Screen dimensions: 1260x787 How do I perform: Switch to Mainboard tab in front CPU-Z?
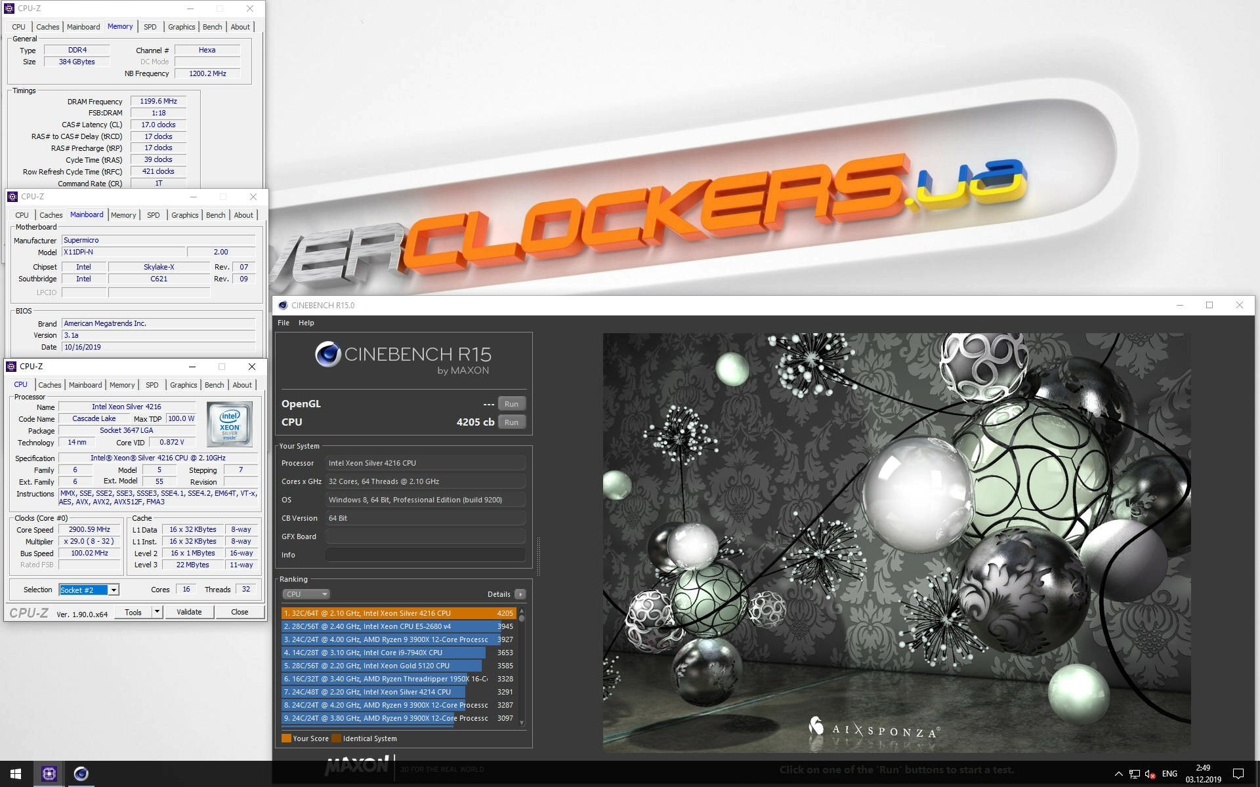click(85, 385)
